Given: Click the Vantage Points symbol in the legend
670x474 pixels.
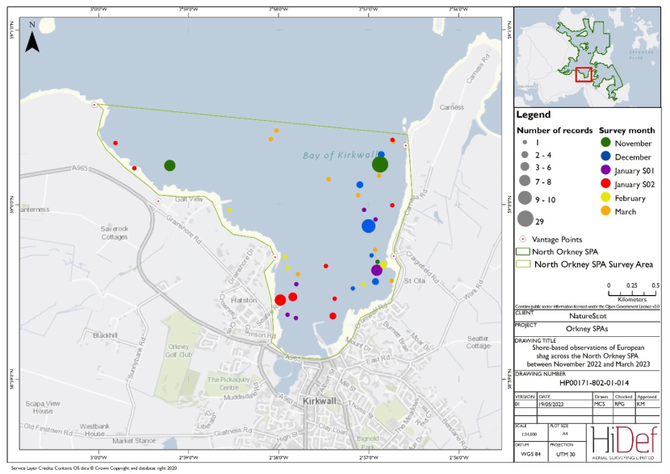Looking at the screenshot, I should [522, 239].
